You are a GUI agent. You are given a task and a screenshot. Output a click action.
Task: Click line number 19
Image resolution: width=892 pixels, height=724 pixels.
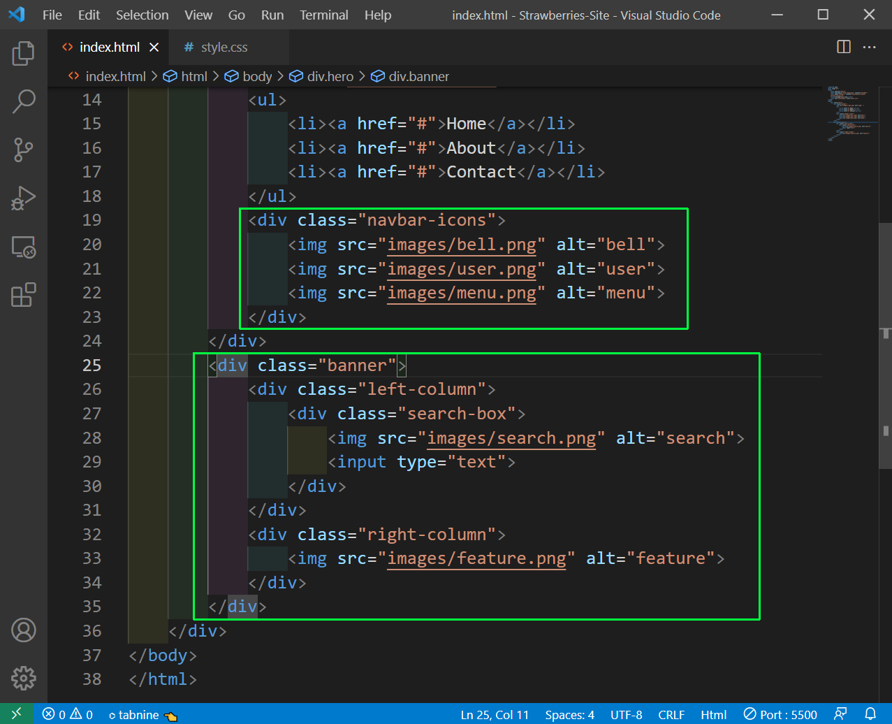(92, 220)
